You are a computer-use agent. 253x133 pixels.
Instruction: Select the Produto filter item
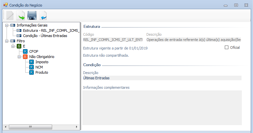(42, 72)
